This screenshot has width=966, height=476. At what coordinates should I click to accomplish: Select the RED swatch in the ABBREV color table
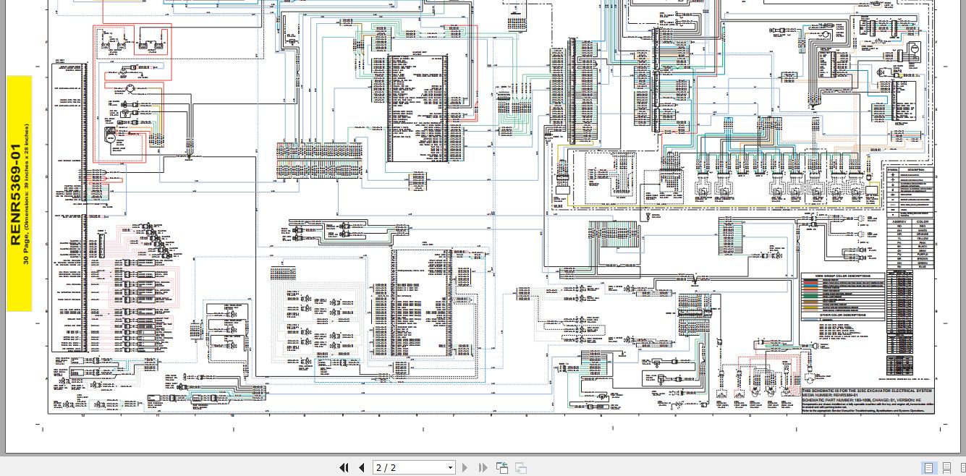923,226
